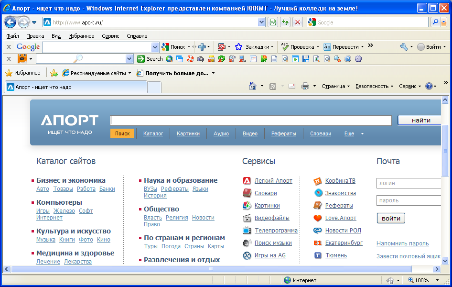Viewport: 452px width, 287px height.
Task: Expand Google toolbar search box dropdown
Action: (x=155, y=47)
